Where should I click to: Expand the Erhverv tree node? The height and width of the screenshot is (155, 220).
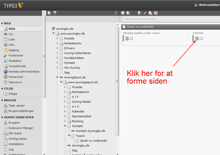pyautogui.click(x=57, y=48)
